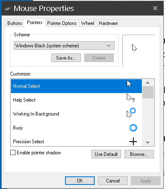Click the Browse... button
Image resolution: width=165 pixels, height=189 pixels.
point(139,154)
